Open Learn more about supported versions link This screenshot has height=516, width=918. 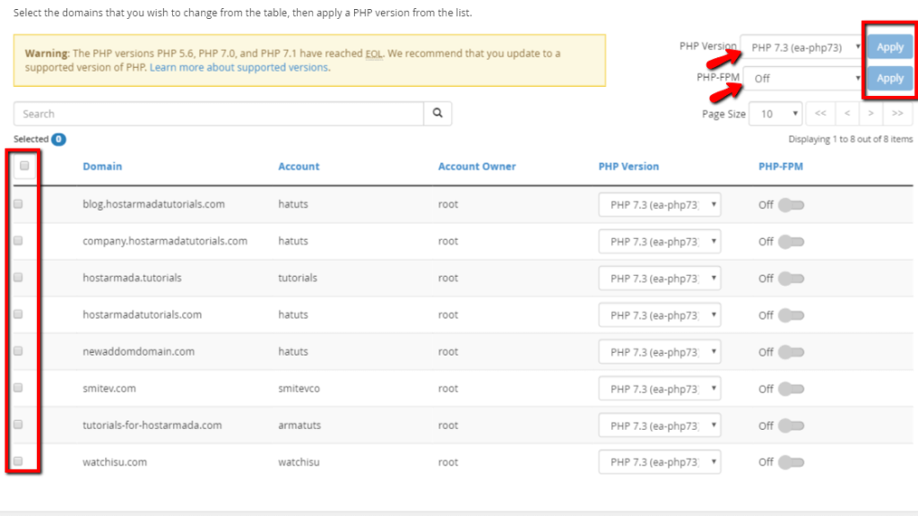click(238, 67)
